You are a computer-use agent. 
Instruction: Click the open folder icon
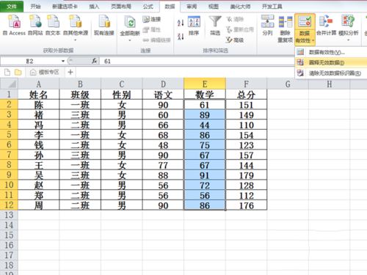tap(18, 72)
